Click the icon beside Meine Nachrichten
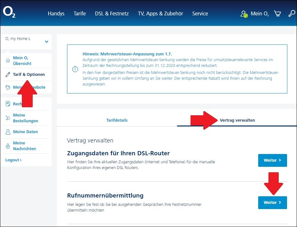 click(8, 146)
